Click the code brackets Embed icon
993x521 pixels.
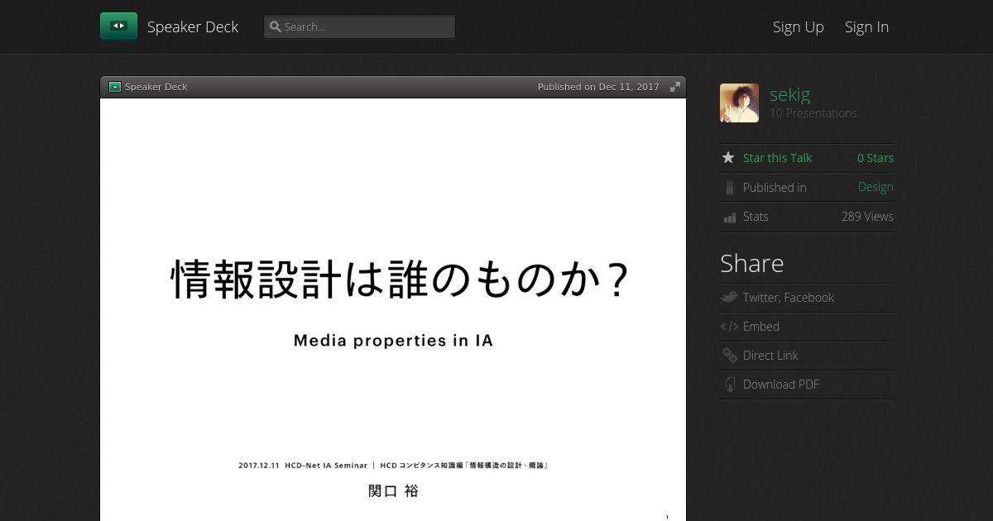coord(729,327)
